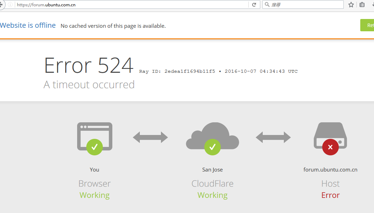
Task: Click the red 'Error' status text
Action: coord(330,195)
